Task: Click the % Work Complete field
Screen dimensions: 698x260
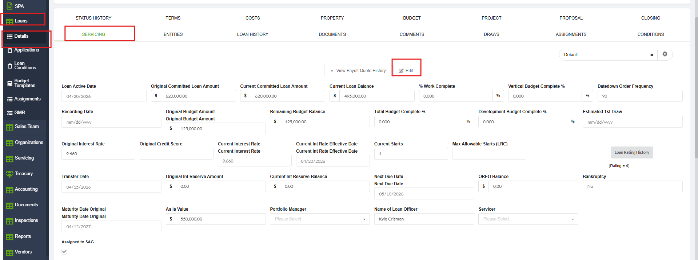Action: tap(456, 96)
